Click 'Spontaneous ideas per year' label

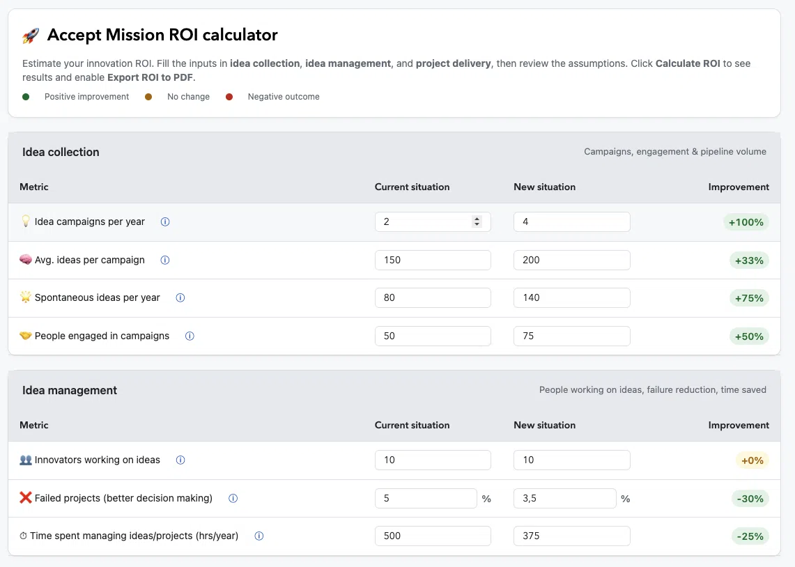98,297
